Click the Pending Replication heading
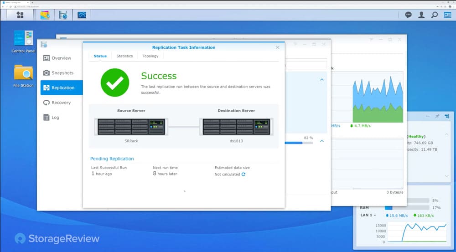The height and width of the screenshot is (252, 456). (x=112, y=159)
